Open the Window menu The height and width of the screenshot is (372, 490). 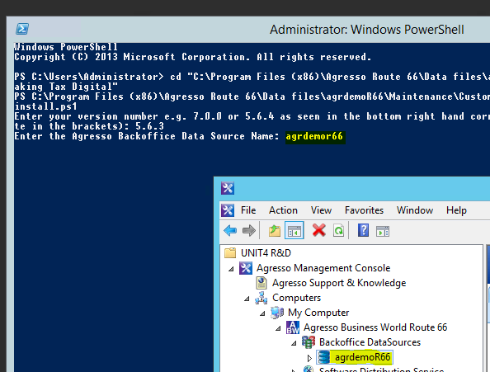(x=415, y=210)
